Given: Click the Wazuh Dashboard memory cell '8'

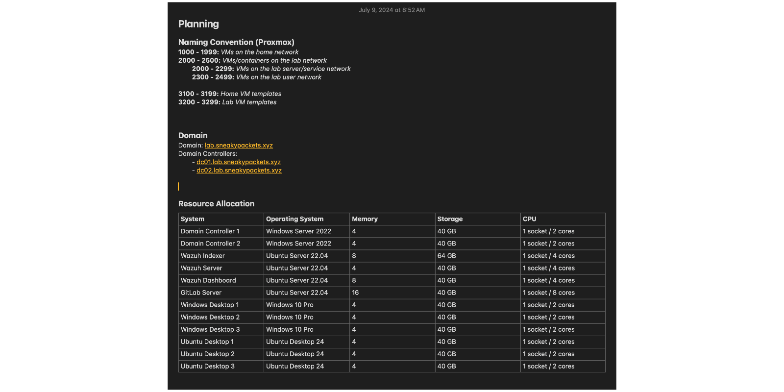Looking at the screenshot, I should tap(392, 280).
